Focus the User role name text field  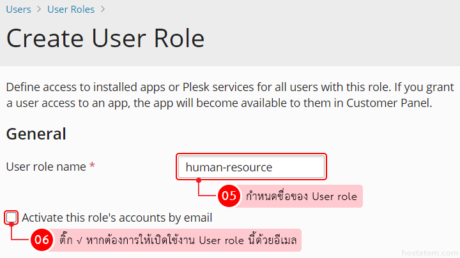click(x=251, y=168)
